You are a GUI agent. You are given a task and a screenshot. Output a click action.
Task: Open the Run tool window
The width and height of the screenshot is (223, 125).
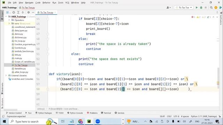(x=29, y=113)
